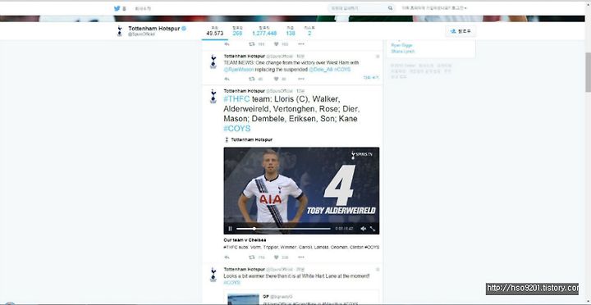Click the #THFC hashtag in lineup tweet

click(236, 99)
